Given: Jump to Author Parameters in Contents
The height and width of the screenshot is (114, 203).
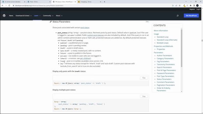Looking at the screenshot, I should click(x=164, y=56).
